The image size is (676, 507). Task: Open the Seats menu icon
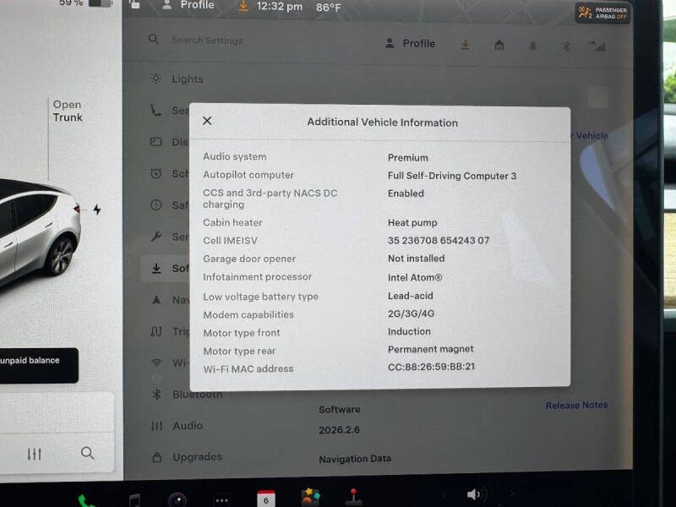[155, 110]
